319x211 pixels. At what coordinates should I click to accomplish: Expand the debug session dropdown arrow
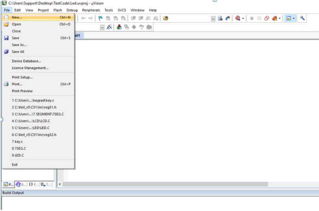click(x=243, y=18)
